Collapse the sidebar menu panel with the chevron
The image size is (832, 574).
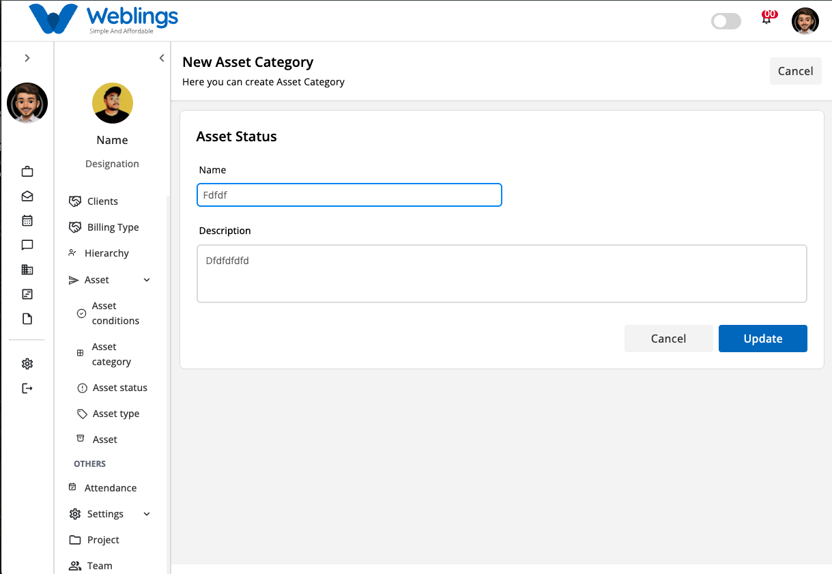[162, 58]
